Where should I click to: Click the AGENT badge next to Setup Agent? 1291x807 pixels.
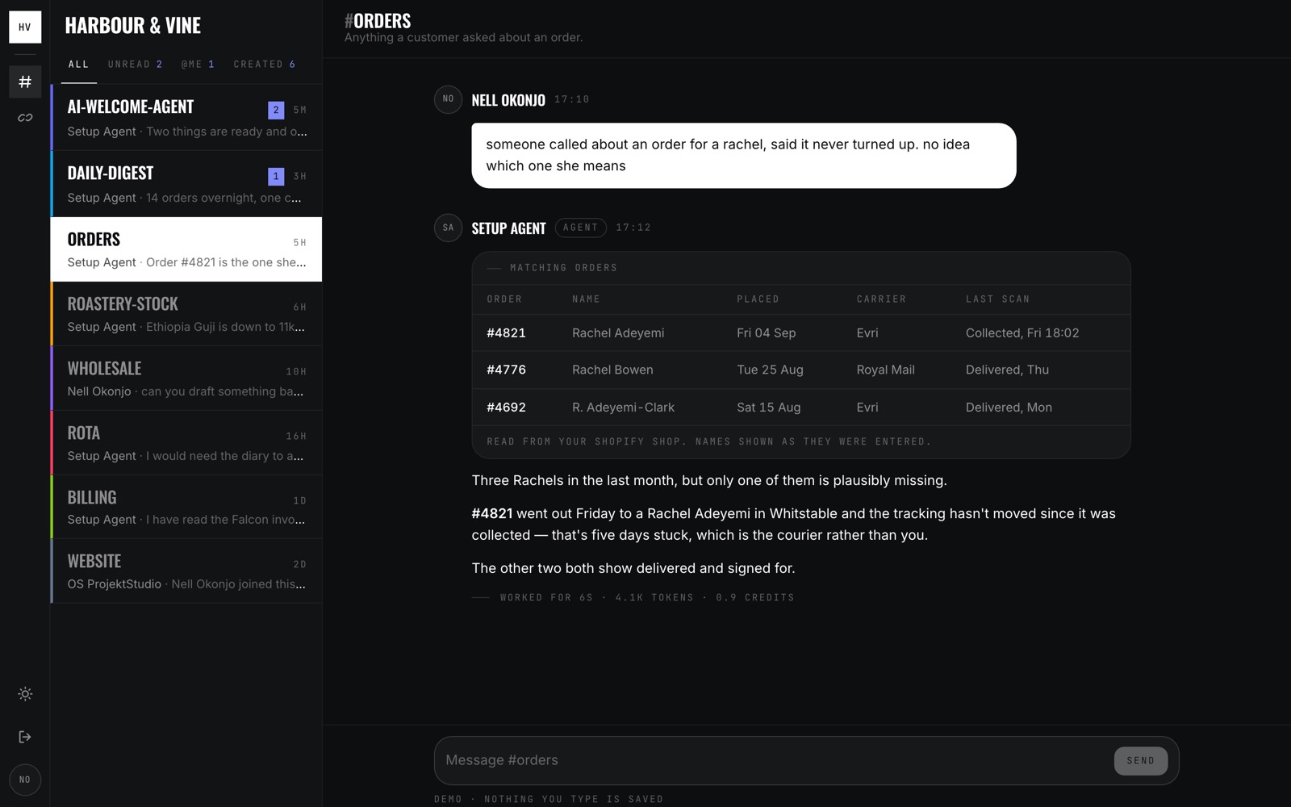580,228
